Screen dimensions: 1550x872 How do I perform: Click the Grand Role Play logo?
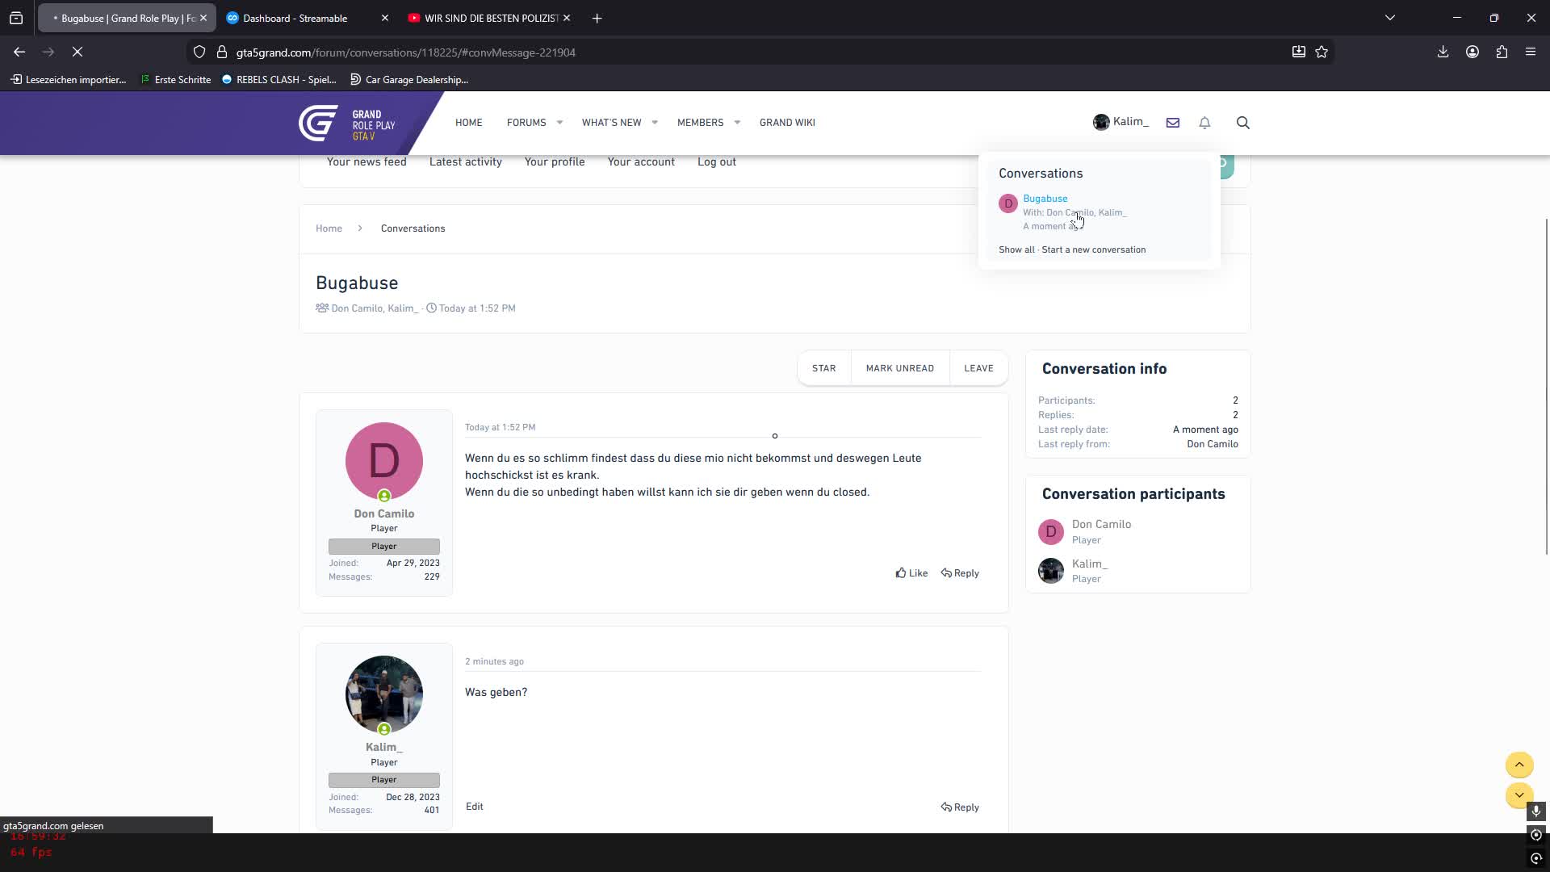click(x=346, y=122)
